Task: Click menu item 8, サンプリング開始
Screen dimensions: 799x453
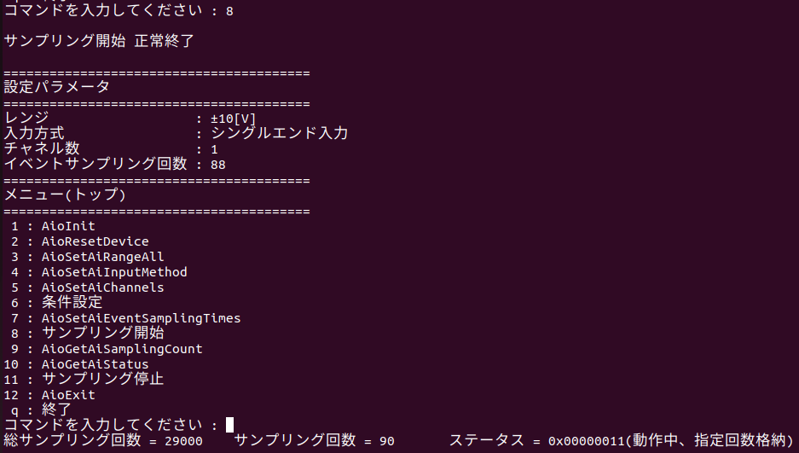Action: pyautogui.click(x=102, y=333)
